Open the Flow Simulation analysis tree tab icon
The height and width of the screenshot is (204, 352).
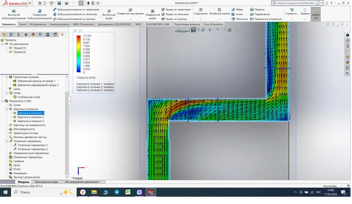coord(62,35)
